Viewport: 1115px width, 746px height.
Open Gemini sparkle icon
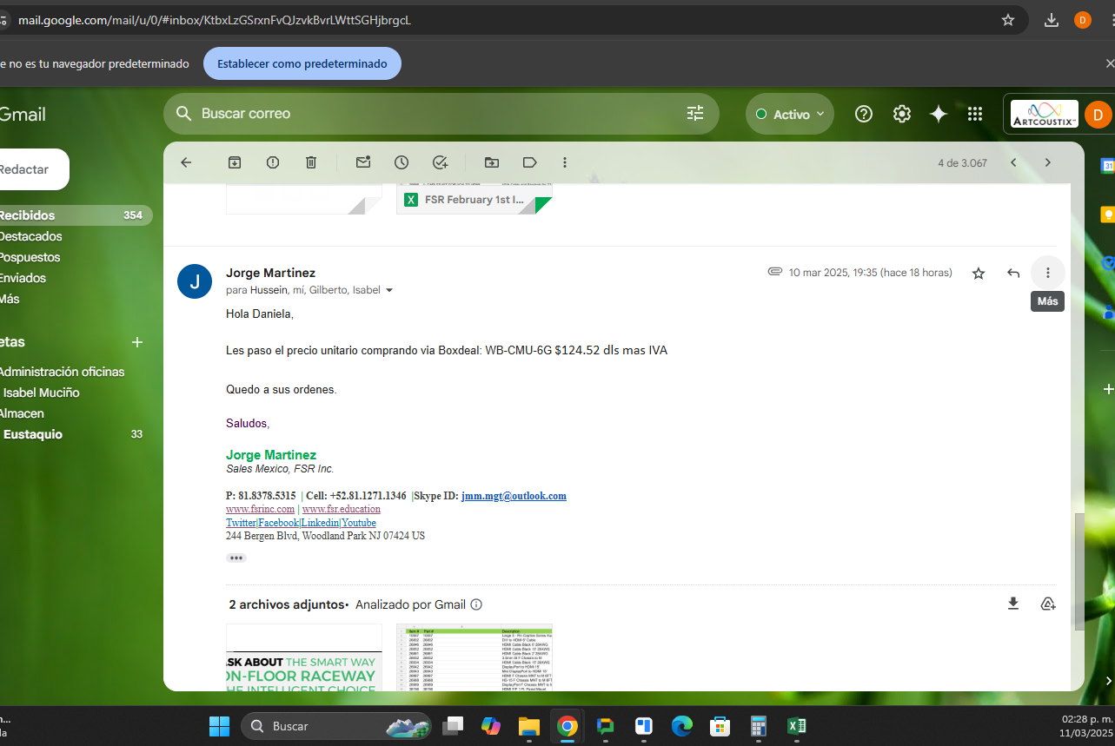[939, 114]
